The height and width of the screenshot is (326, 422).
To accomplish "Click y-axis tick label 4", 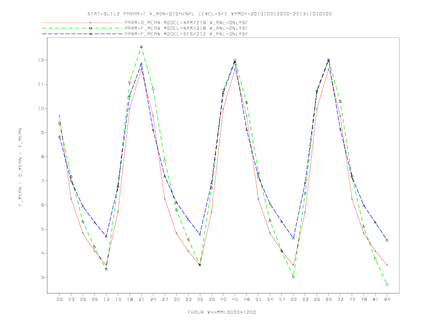I will coord(43,253).
